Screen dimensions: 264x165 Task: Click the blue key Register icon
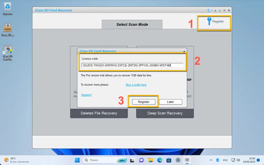(x=209, y=21)
